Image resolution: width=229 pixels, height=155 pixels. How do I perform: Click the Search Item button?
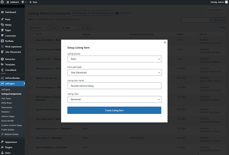(x=219, y=20)
